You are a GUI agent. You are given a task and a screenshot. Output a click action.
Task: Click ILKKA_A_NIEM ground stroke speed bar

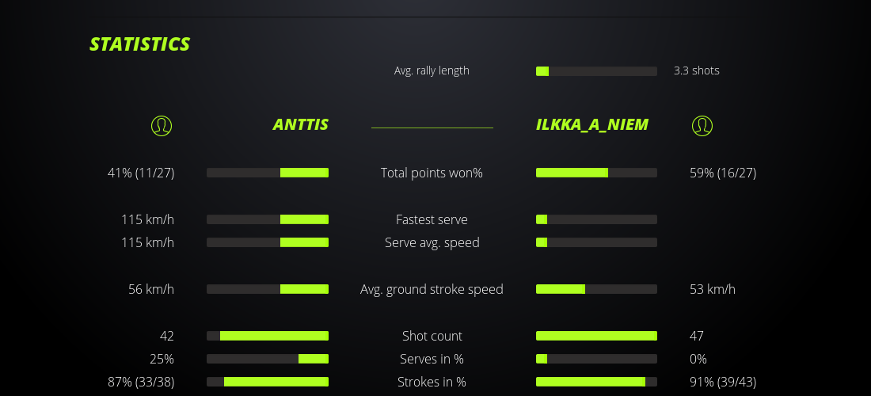pyautogui.click(x=596, y=289)
